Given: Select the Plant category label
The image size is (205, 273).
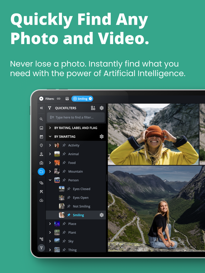Looking at the screenshot, I should pos(72,232).
